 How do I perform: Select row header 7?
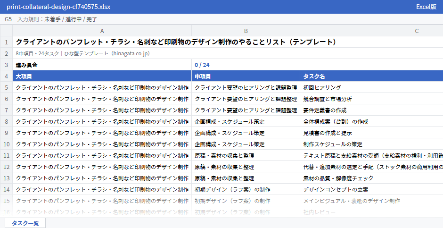(6, 110)
